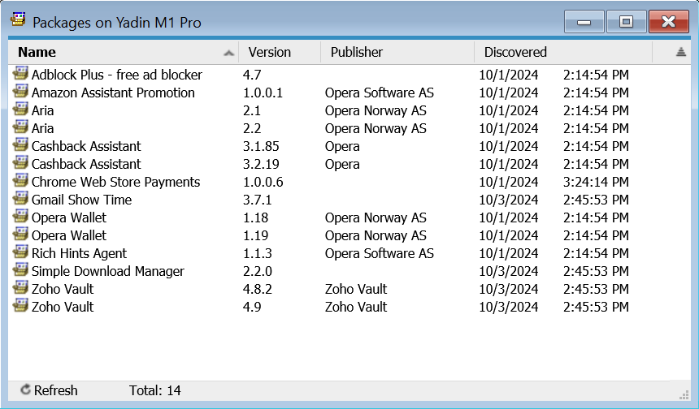This screenshot has width=699, height=409.
Task: Minimize the Packages window
Action: 584,21
